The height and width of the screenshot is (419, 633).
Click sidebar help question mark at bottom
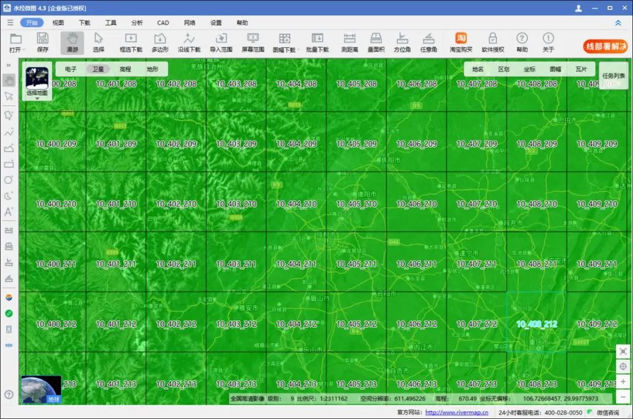(9, 394)
